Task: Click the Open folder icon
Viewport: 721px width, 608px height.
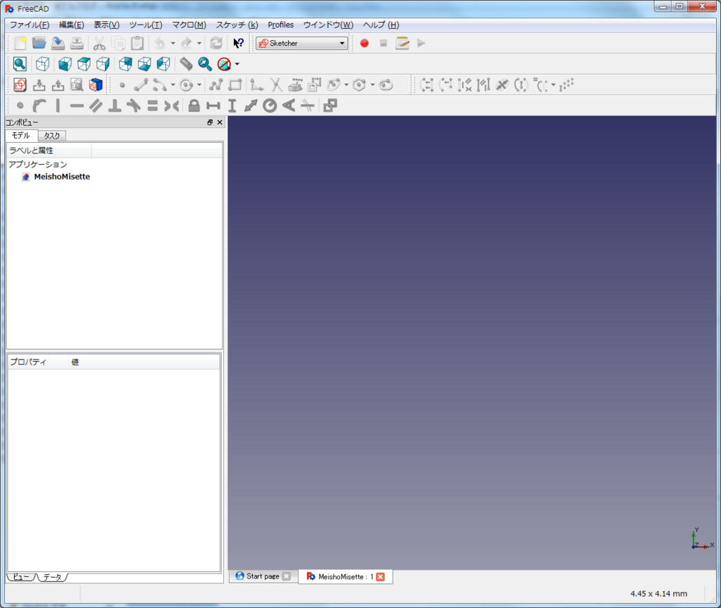Action: click(x=39, y=43)
